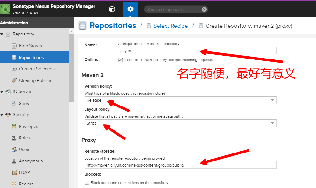Collapse the IQ Server tree section
Viewport: 316px width, 188px height.
pos(2,92)
